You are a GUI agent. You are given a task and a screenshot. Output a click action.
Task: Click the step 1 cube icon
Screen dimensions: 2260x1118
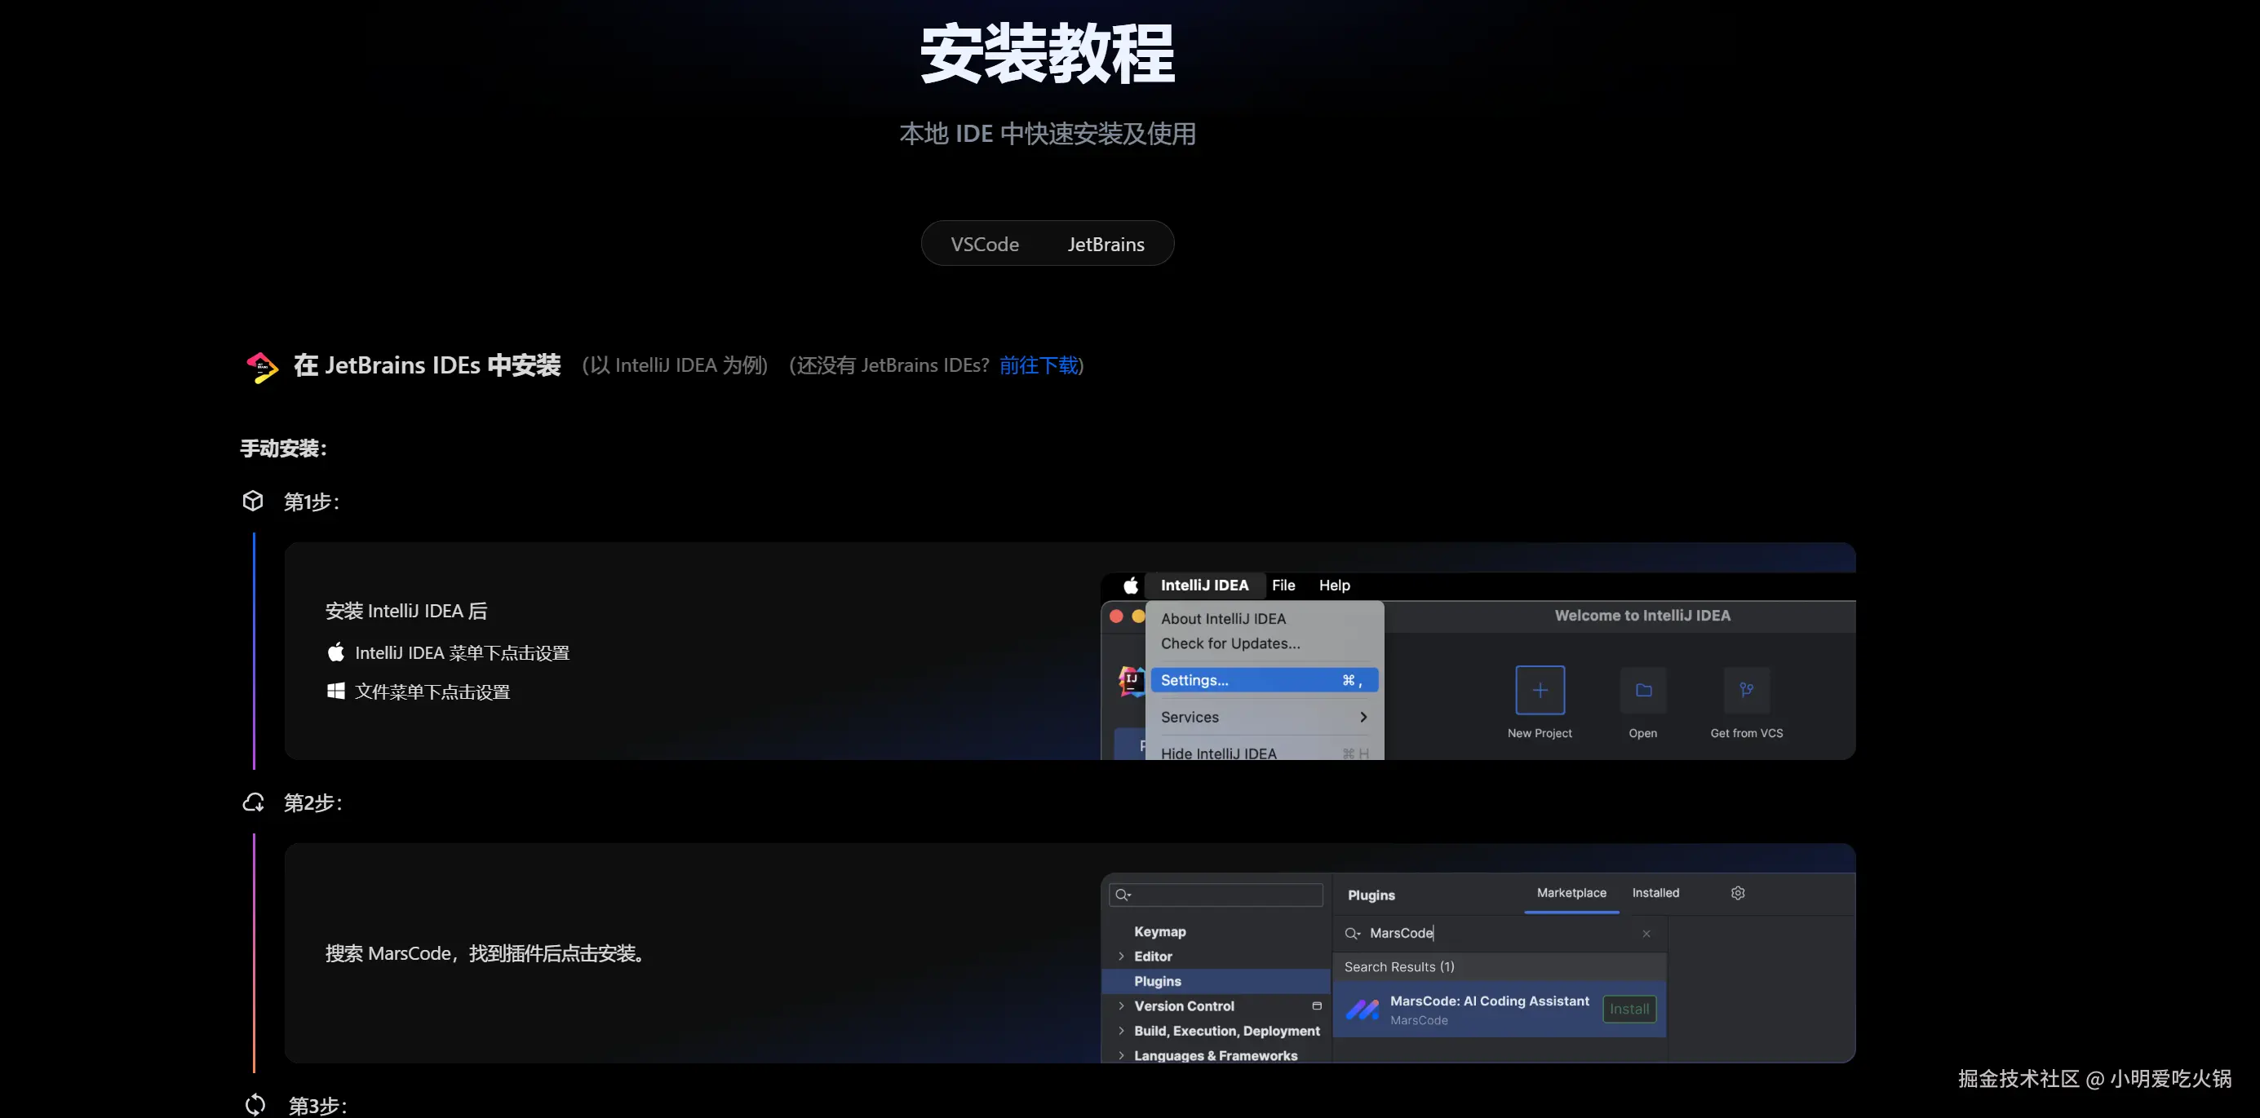click(253, 501)
